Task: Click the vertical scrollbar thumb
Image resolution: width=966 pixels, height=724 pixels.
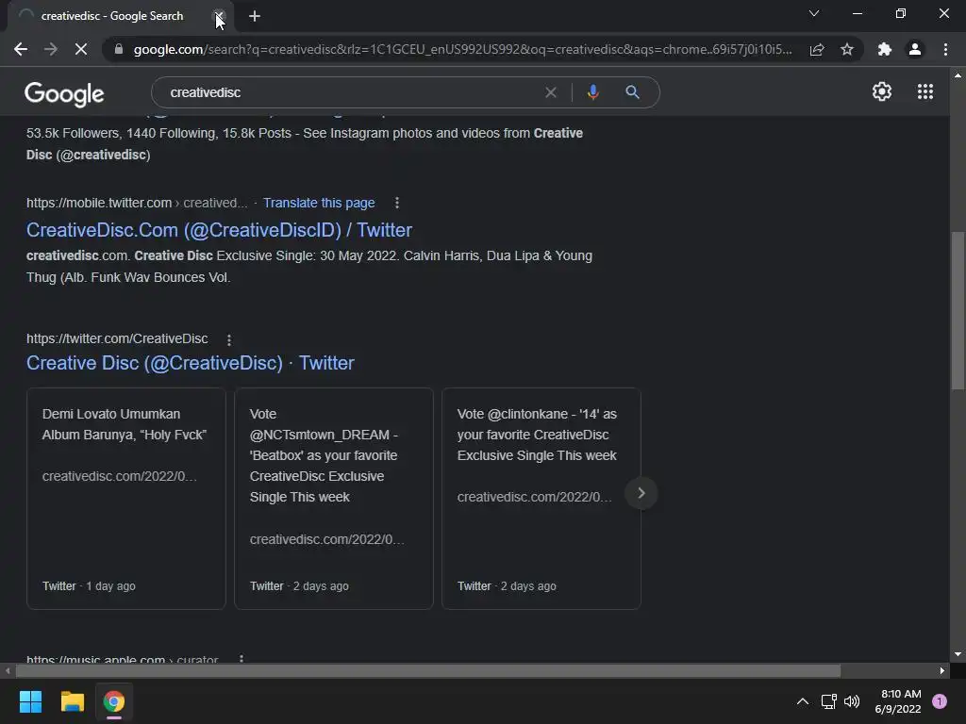Action: tap(958, 310)
